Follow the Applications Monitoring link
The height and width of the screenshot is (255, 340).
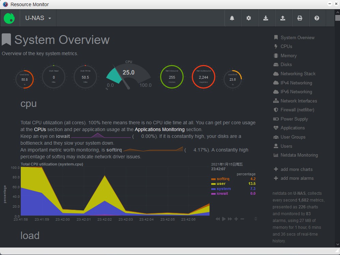159,129
